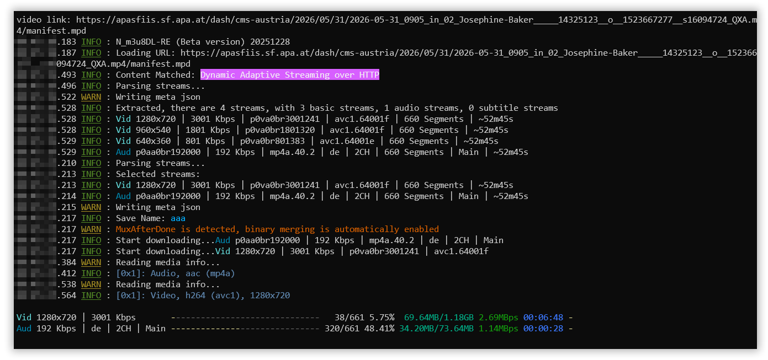Click the WARN tag on the .384 line
The width and height of the screenshot is (768, 360).
pos(91,262)
